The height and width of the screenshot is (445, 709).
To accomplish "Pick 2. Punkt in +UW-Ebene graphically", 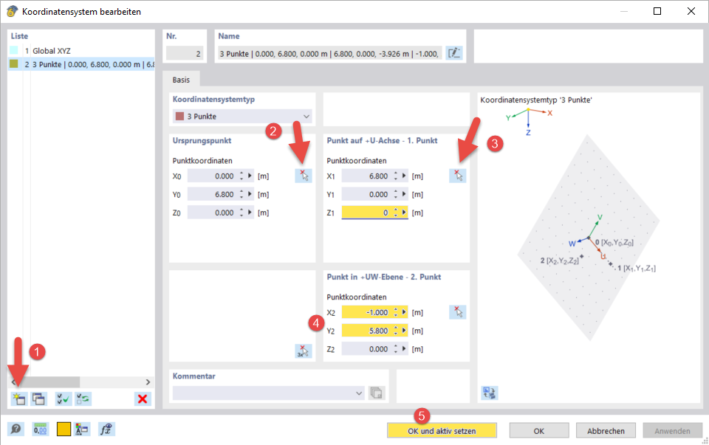I will pos(458,312).
